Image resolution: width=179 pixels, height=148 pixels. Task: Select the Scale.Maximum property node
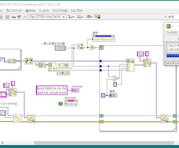click(x=104, y=39)
